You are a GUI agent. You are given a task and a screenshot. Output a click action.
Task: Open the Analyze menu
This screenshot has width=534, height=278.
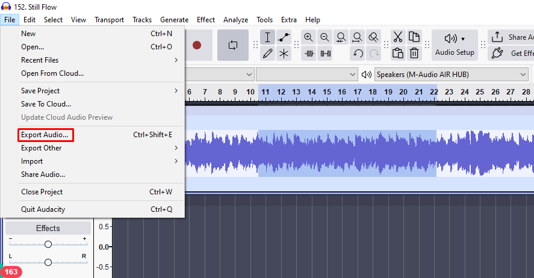[235, 20]
